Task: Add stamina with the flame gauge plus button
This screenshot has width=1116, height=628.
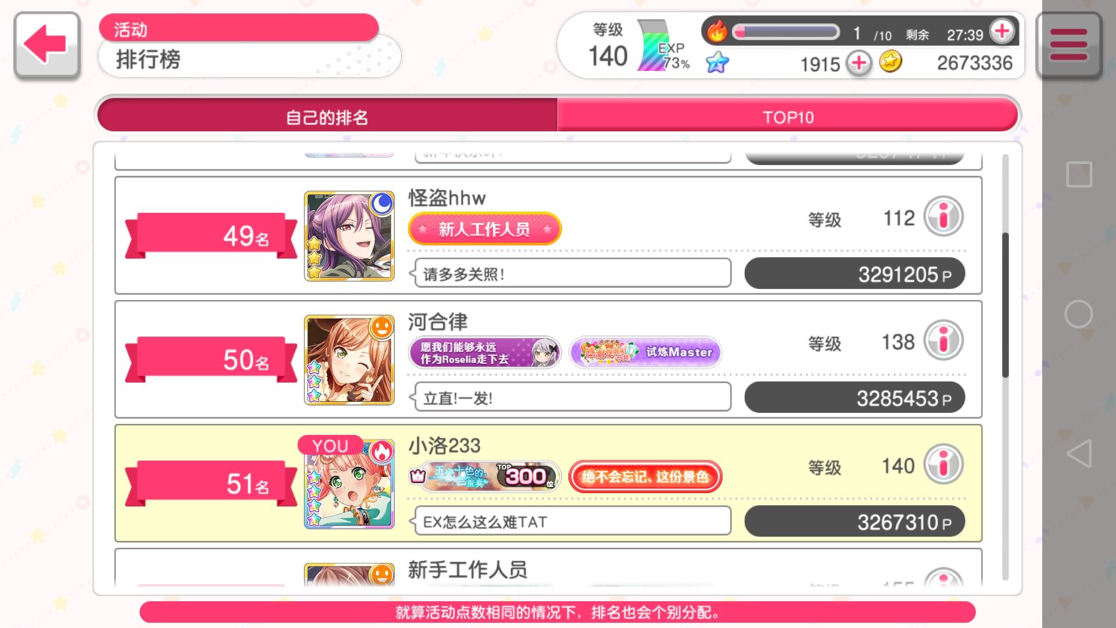Action: 1002,31
